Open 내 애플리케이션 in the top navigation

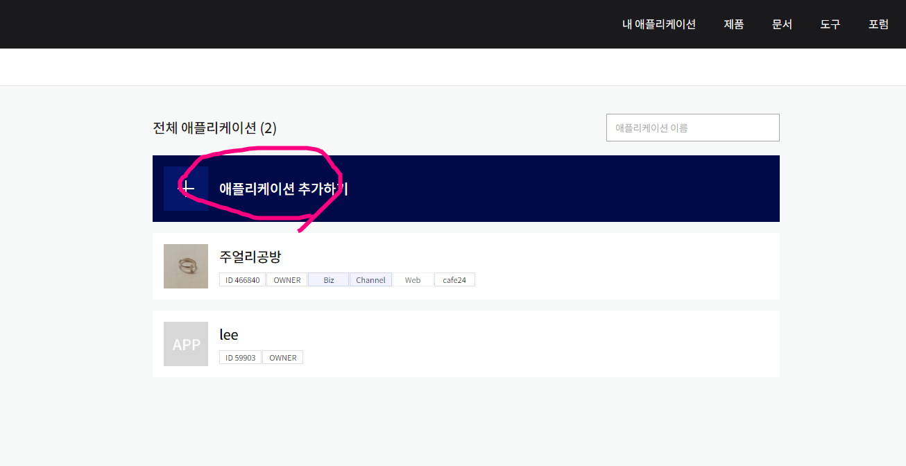[659, 24]
